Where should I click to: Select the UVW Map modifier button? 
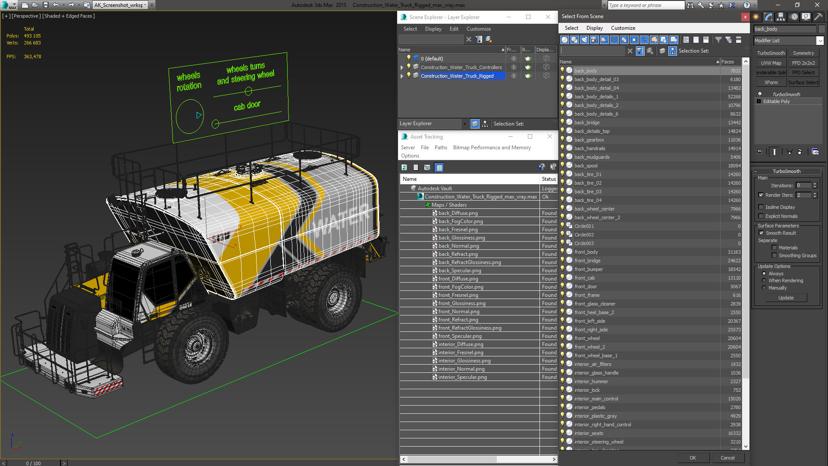[x=772, y=63]
